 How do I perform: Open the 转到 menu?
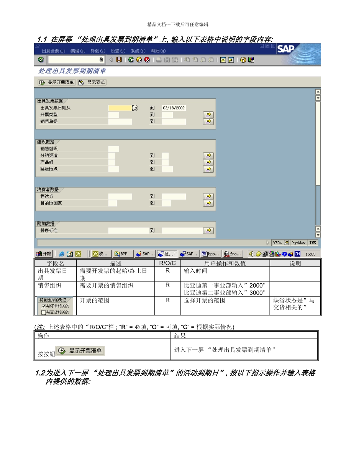(x=98, y=51)
